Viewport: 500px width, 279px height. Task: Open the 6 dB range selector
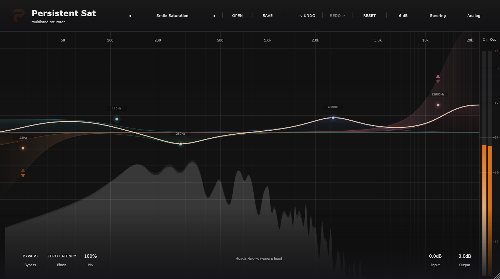403,16
